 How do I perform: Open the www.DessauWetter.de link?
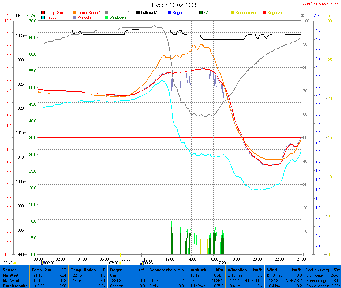pyautogui.click(x=321, y=4)
